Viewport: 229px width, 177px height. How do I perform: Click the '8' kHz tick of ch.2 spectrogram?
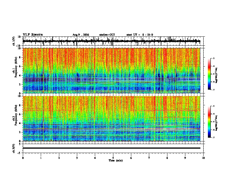[x=20, y=105]
